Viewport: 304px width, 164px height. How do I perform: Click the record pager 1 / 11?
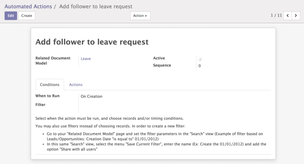pyautogui.click(x=276, y=15)
